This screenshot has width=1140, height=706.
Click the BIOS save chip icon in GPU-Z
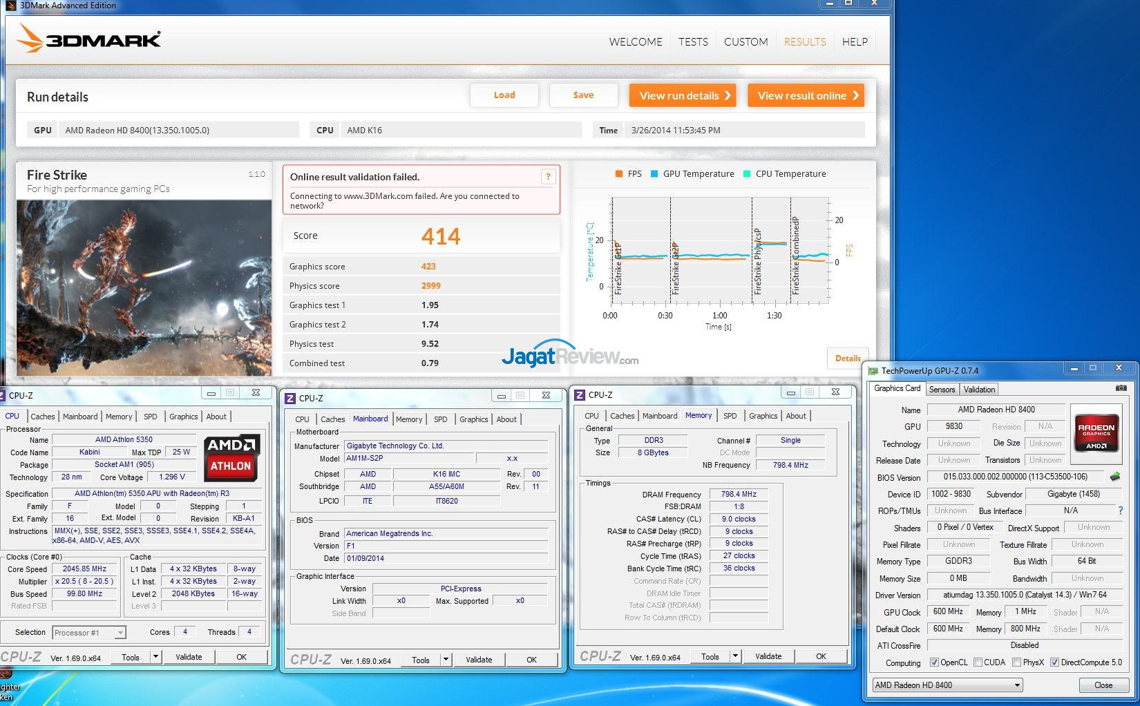(1114, 477)
